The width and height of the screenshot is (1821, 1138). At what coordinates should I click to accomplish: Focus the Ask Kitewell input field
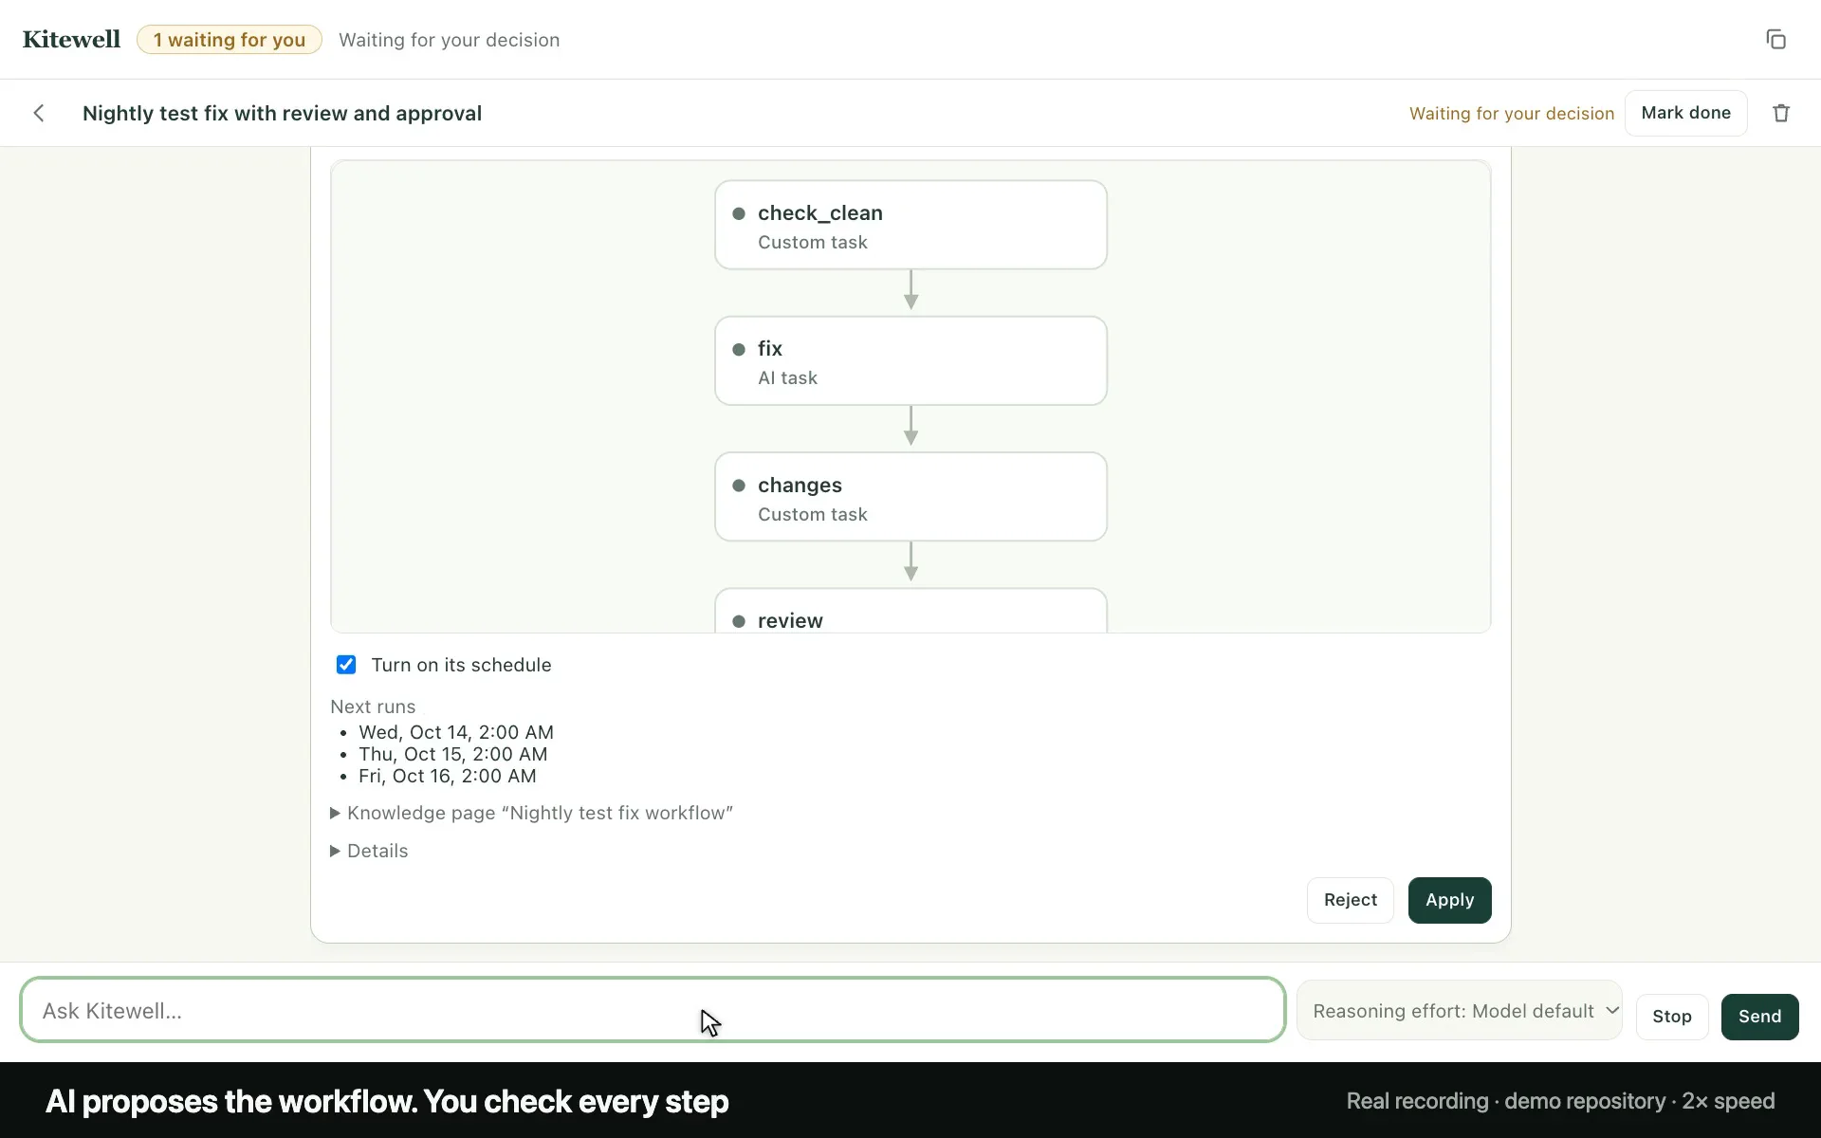pos(653,1010)
